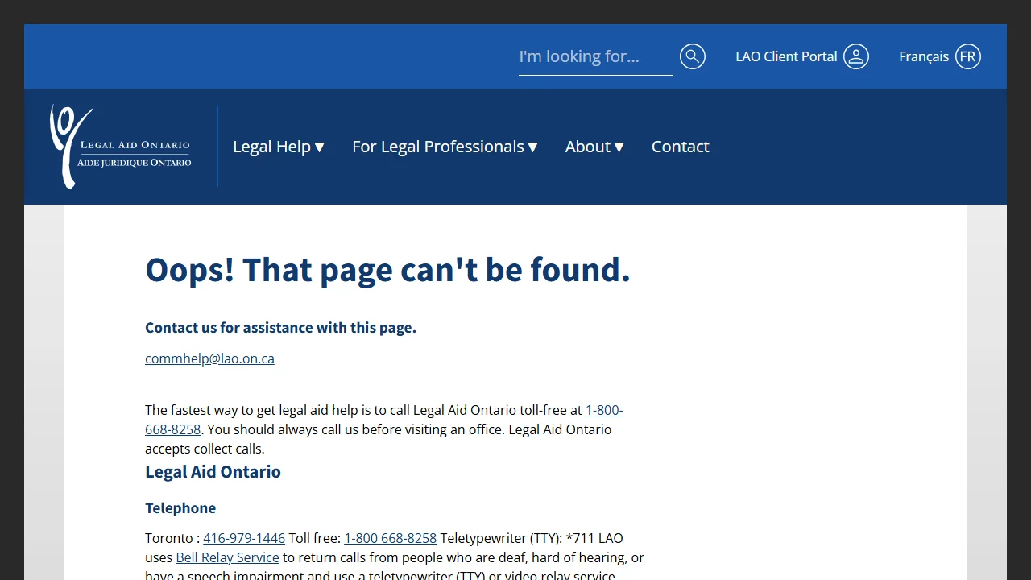Go home via Legal Aid Ontario logo
Screen dimensions: 1031x580
pyautogui.click(x=121, y=147)
